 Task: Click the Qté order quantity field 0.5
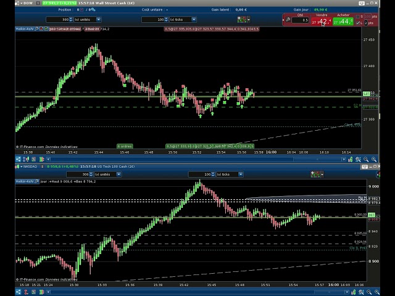[x=301, y=20]
